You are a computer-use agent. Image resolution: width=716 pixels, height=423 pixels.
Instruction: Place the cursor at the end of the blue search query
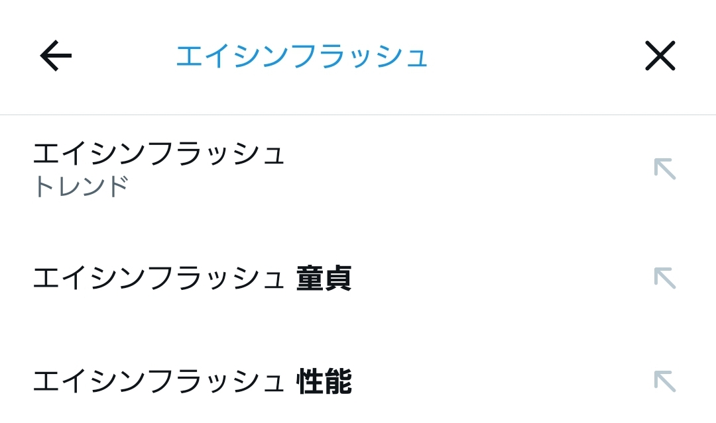(428, 56)
